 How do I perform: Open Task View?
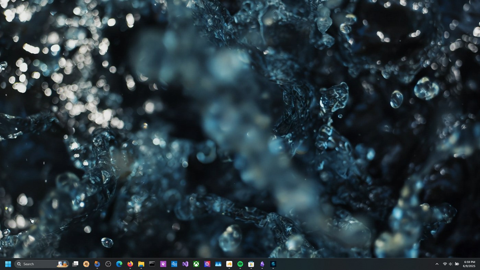tap(75, 264)
